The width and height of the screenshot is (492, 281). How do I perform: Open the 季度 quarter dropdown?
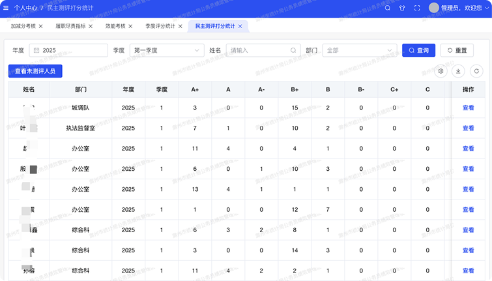tap(167, 50)
